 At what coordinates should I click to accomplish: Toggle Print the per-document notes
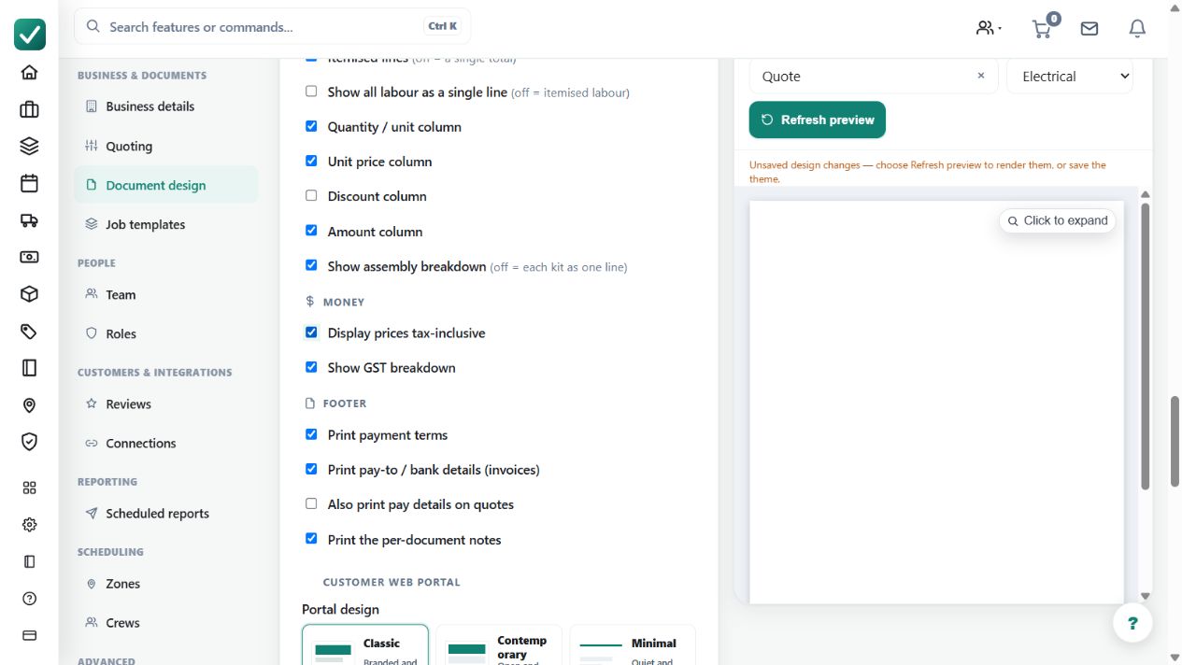(x=311, y=539)
